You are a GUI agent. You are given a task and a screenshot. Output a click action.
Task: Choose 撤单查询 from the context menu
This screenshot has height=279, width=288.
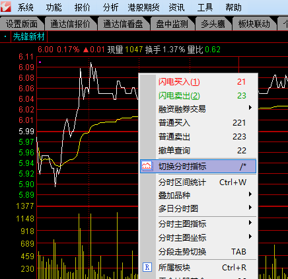click(199, 151)
